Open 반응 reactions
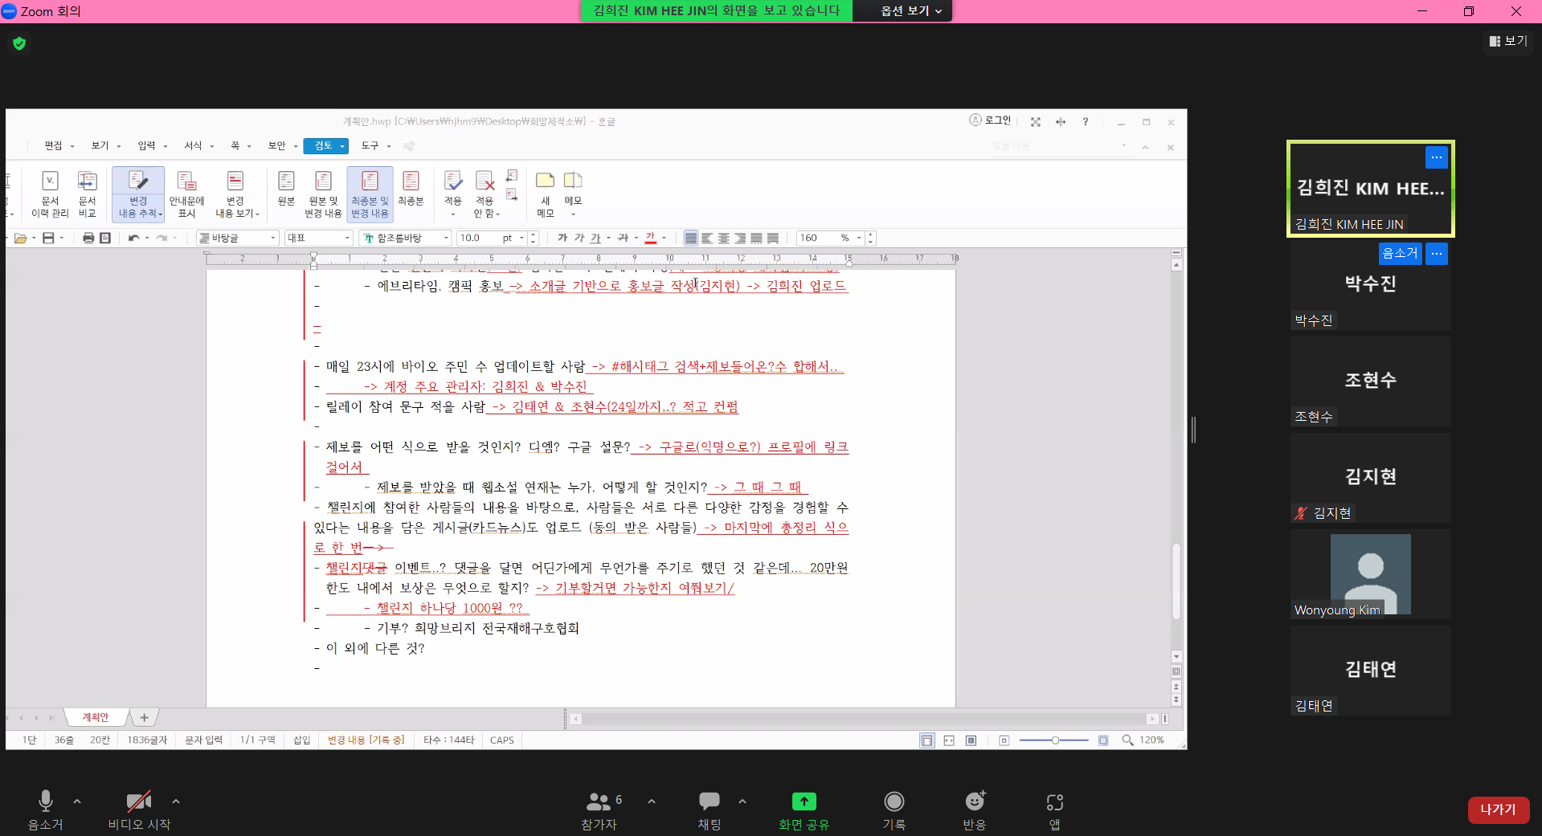The image size is (1542, 836). point(974,809)
